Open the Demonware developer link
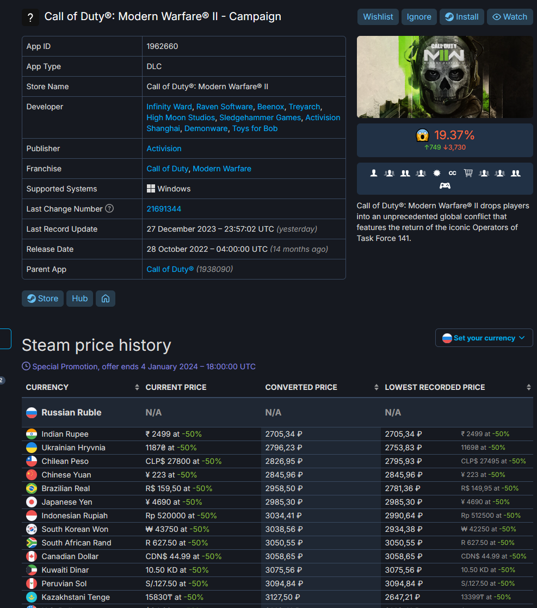The image size is (537, 608). point(206,128)
